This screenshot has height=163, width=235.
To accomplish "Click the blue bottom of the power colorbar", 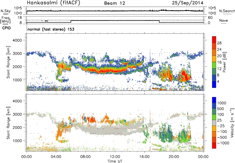I will 214,84.
